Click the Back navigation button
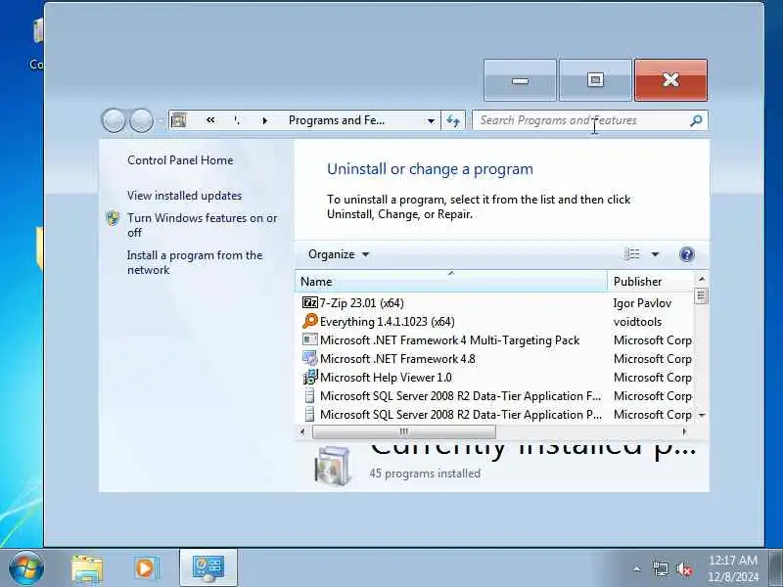The image size is (783, 587). point(114,120)
